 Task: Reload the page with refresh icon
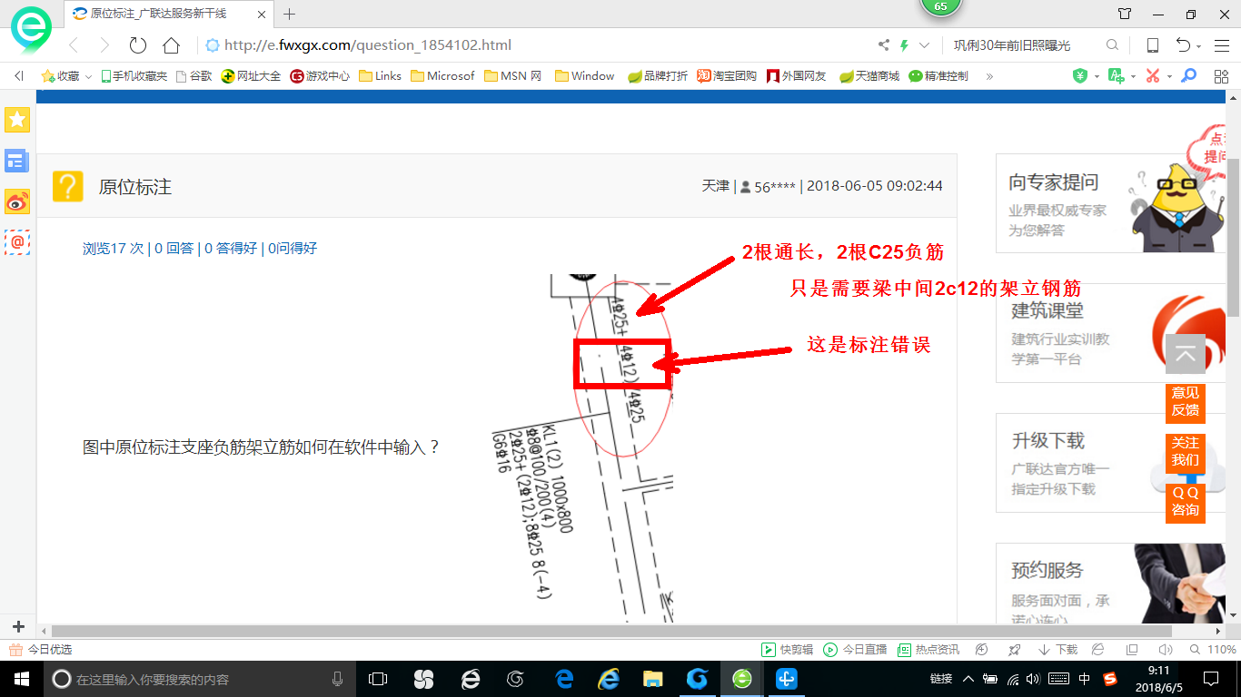point(137,45)
